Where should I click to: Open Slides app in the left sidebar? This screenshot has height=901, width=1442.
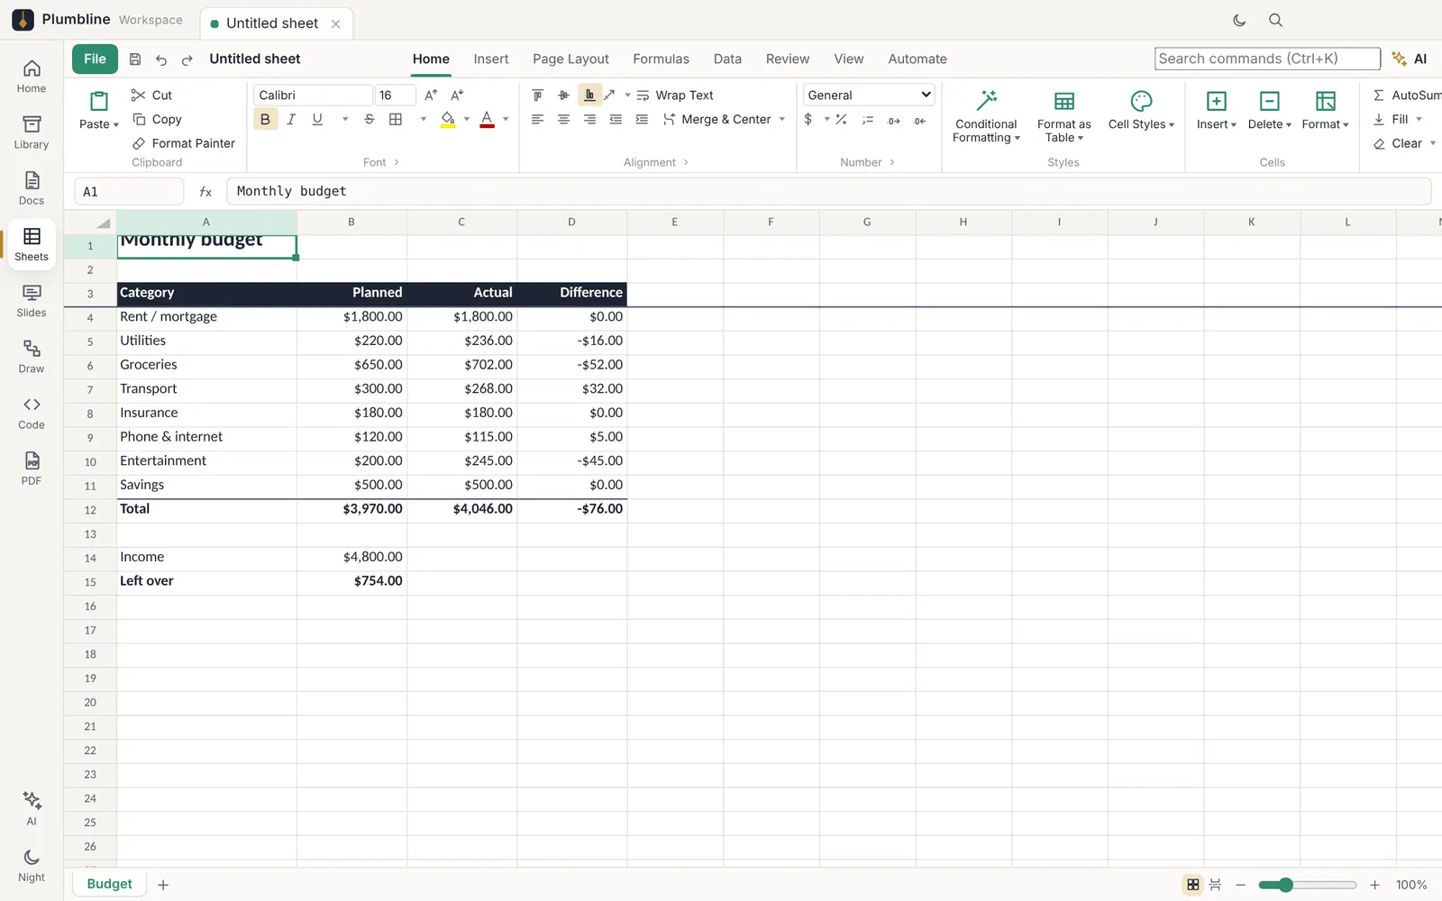[x=32, y=301]
